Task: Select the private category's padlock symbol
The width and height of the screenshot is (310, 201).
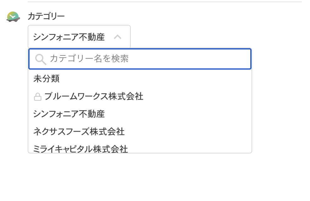Action: point(38,96)
